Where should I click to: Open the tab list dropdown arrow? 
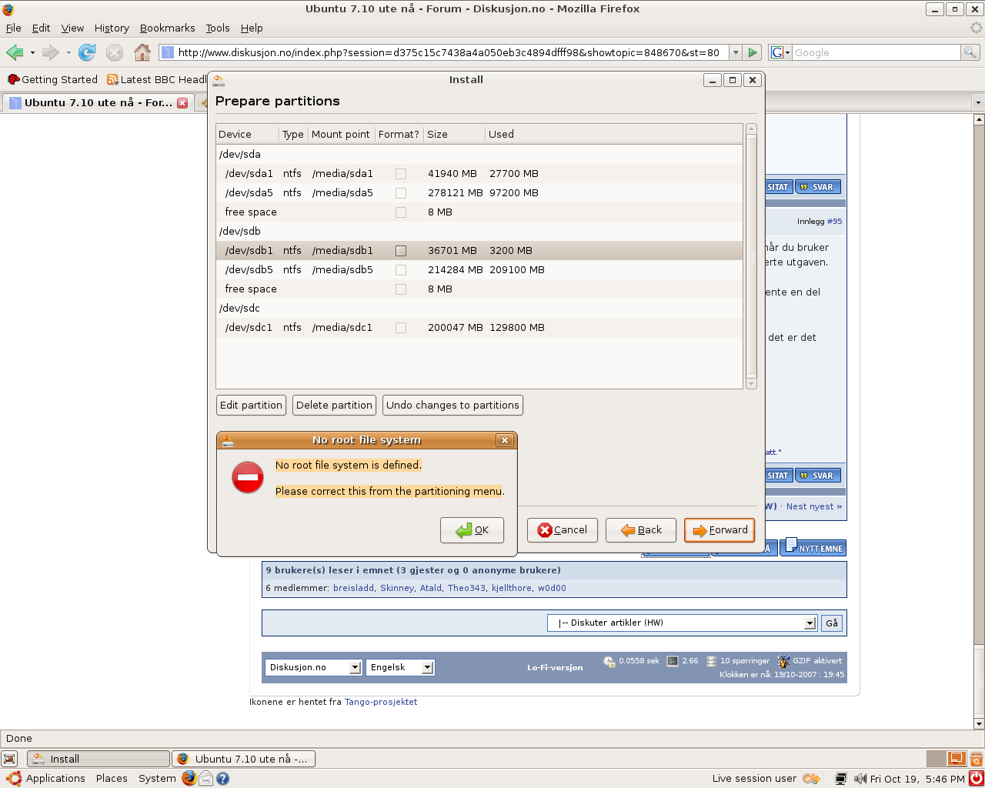(x=978, y=102)
